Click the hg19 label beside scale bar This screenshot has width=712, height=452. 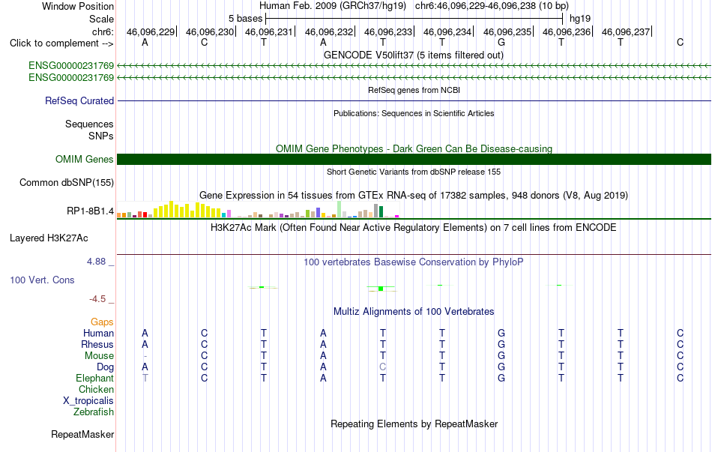580,19
